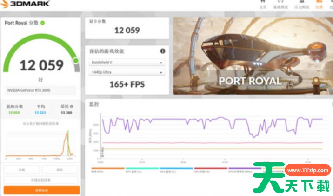Open the Benchmarks (基准测试) tab

click(x=280, y=4)
